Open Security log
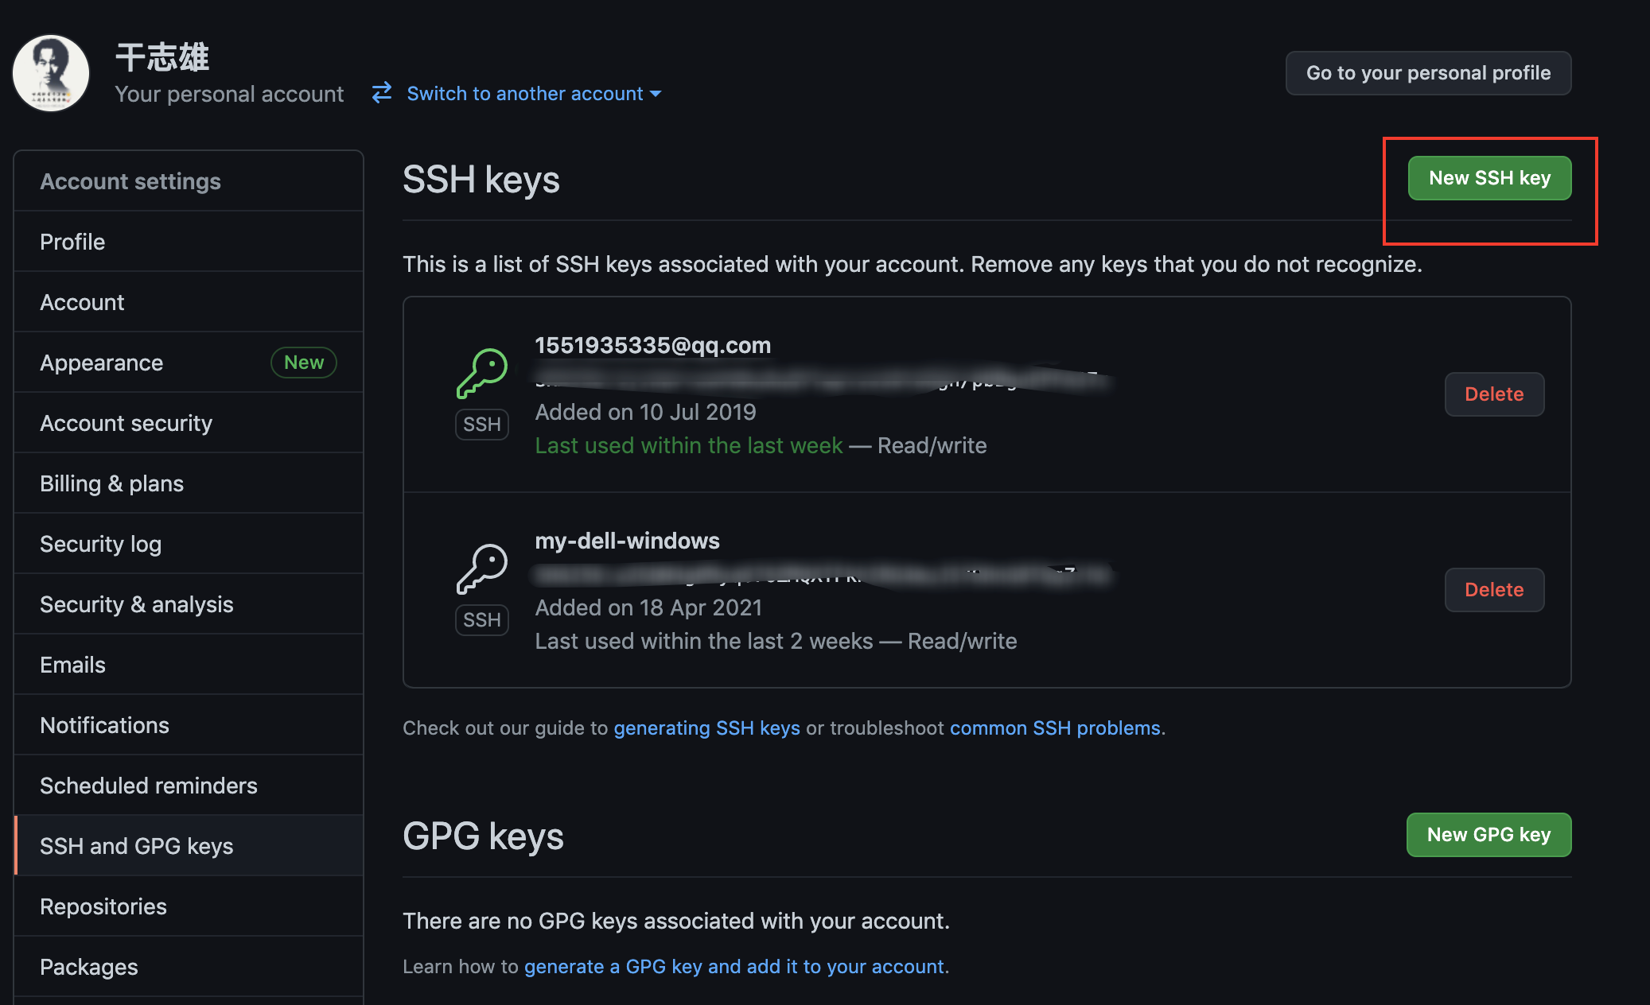Image resolution: width=1650 pixels, height=1005 pixels. tap(189, 544)
